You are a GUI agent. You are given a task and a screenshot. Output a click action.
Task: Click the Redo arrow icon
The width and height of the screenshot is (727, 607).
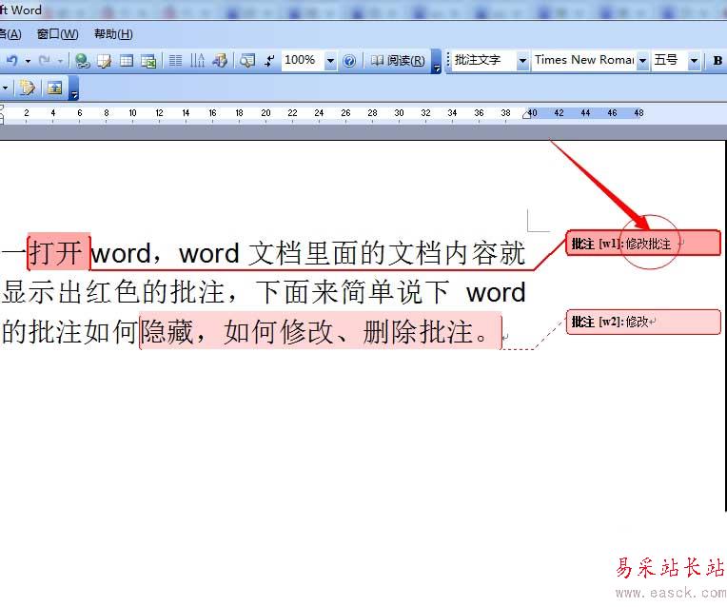pos(45,60)
